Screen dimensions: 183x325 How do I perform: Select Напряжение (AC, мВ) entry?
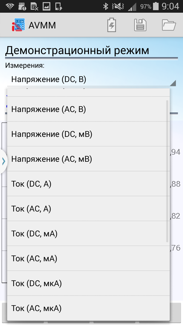88,159
